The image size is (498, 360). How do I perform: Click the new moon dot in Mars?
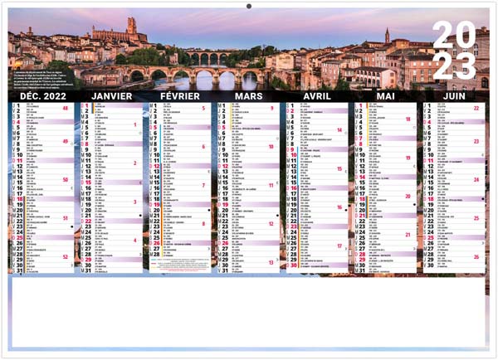coord(277,216)
